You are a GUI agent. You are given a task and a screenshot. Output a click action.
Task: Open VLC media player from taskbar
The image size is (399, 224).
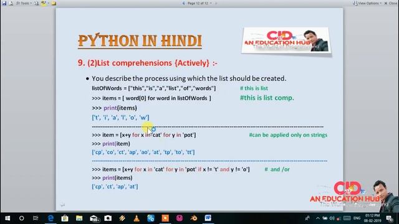coord(137,218)
